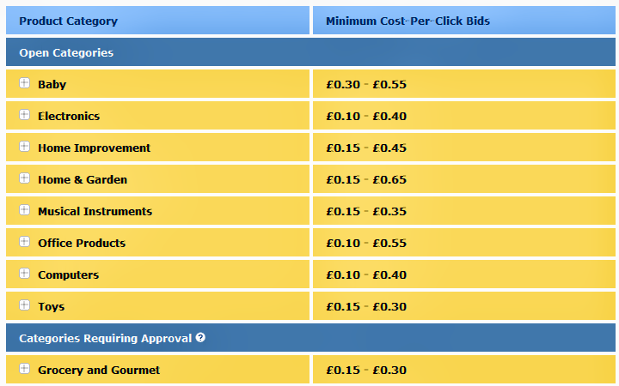Click Minimum Cost-Per-Click Bids header
The height and width of the screenshot is (386, 619).
pyautogui.click(x=408, y=21)
